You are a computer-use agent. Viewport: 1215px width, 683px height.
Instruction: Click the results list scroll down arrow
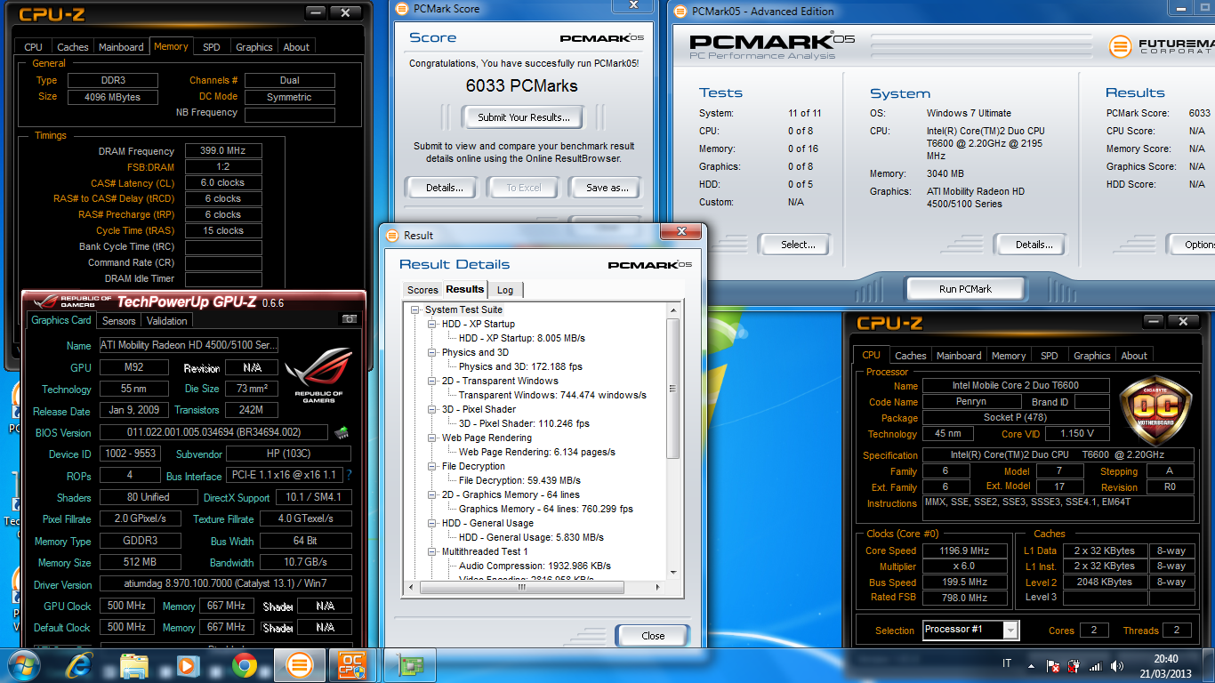pos(673,573)
